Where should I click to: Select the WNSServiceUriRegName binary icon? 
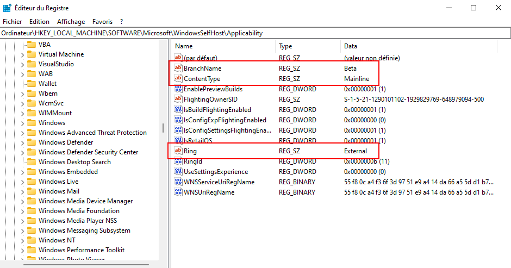pyautogui.click(x=178, y=182)
